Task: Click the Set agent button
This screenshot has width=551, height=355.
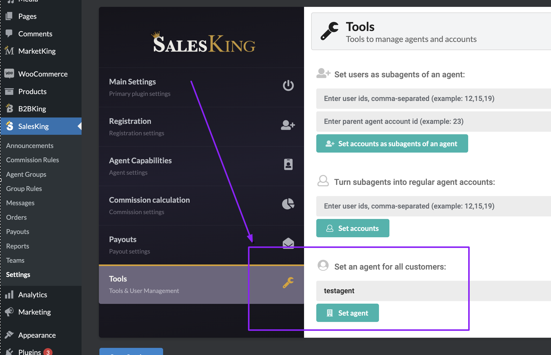Action: point(347,313)
